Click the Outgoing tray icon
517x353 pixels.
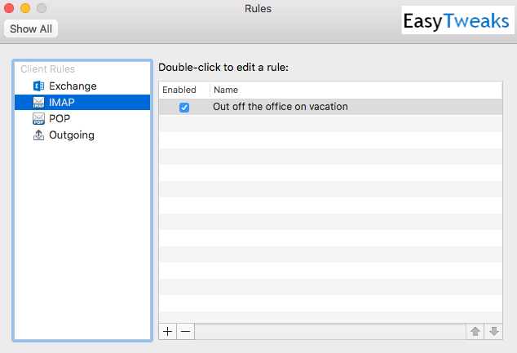pos(38,135)
